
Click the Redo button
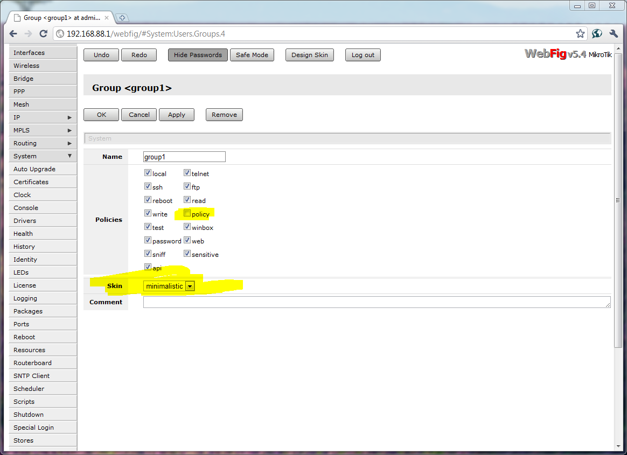[139, 55]
